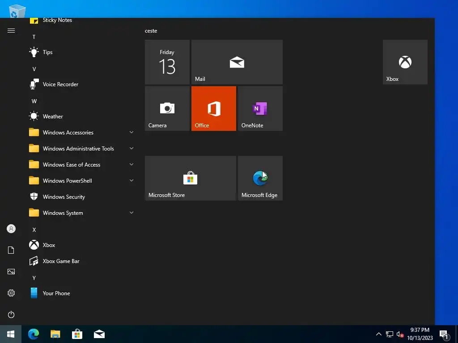Viewport: 458px width, 343px height.
Task: Expand the Windows PowerShell folder
Action: (x=82, y=180)
